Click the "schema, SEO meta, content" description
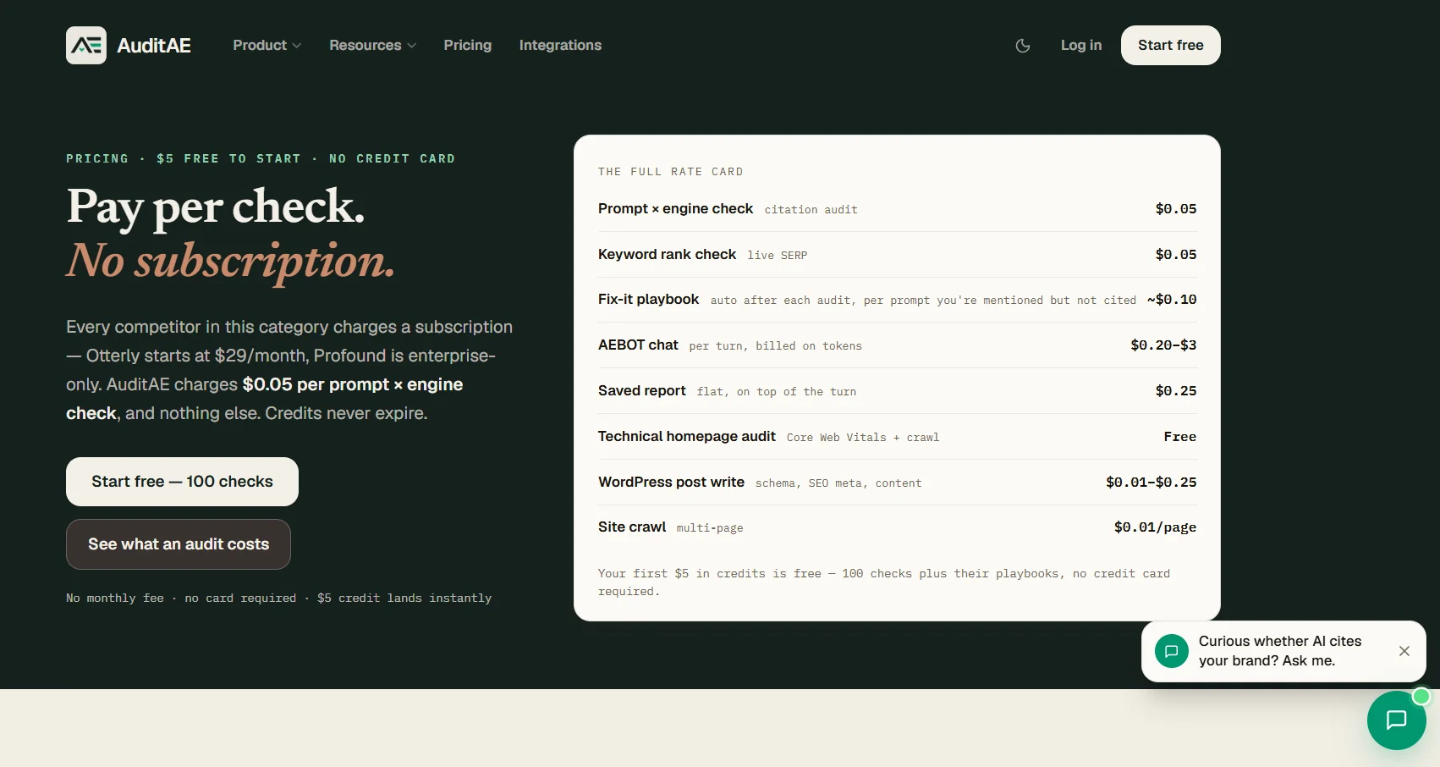1440x767 pixels. click(838, 483)
